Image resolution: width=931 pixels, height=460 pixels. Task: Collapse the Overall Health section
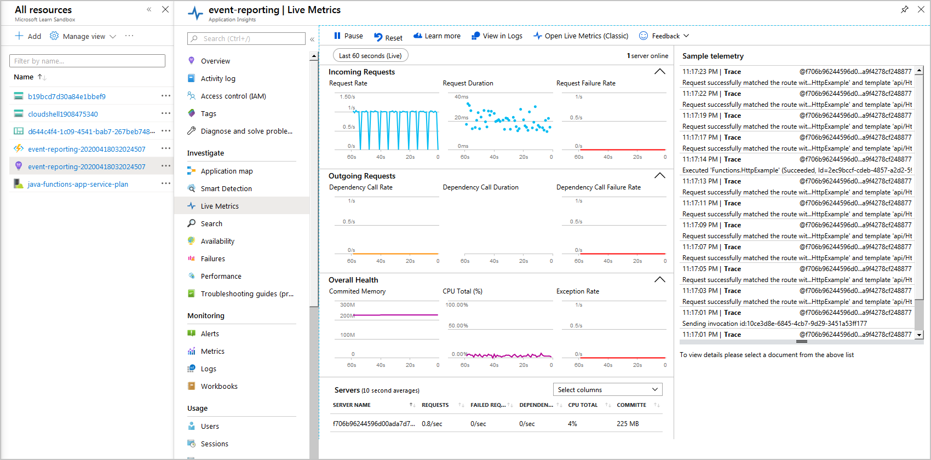tap(660, 280)
